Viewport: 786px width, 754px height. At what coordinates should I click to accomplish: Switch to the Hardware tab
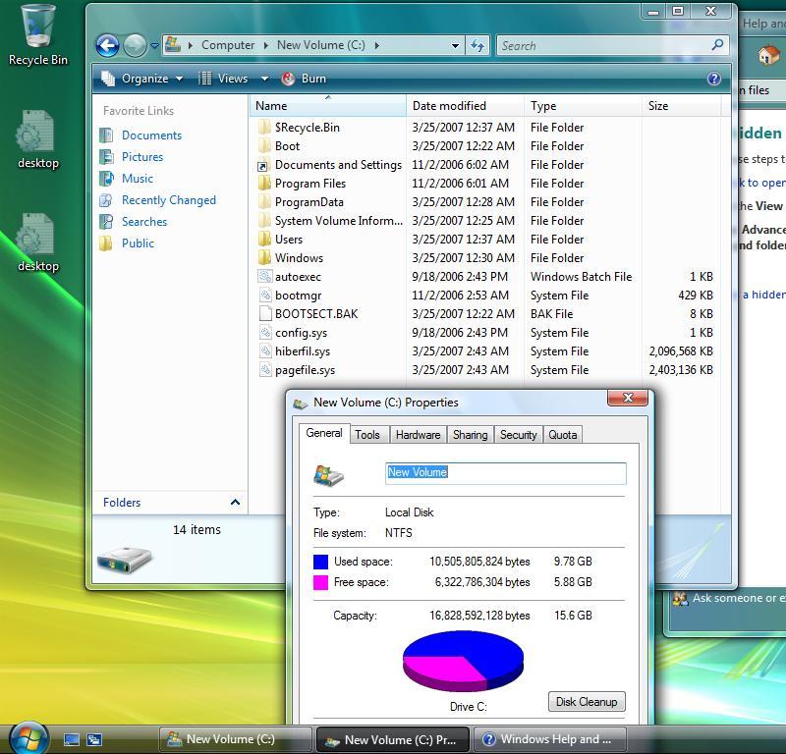click(x=419, y=434)
